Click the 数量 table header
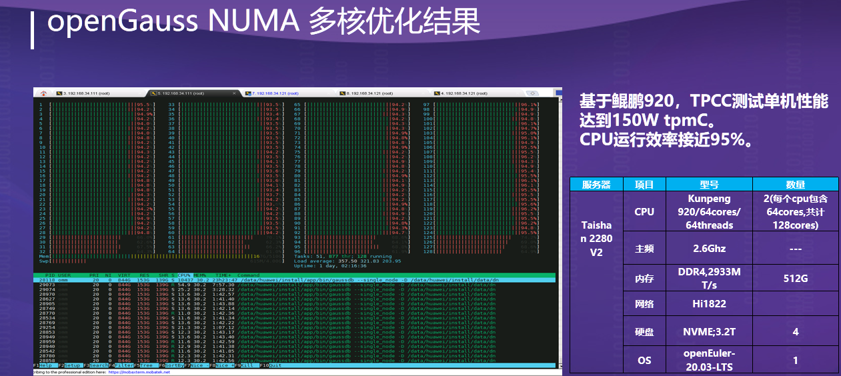The image size is (841, 376). click(x=795, y=185)
